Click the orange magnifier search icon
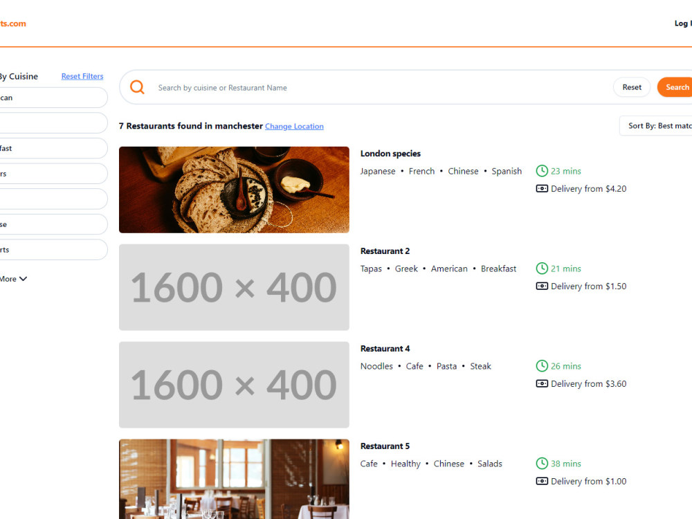Viewport: 692px width, 519px height. (137, 87)
